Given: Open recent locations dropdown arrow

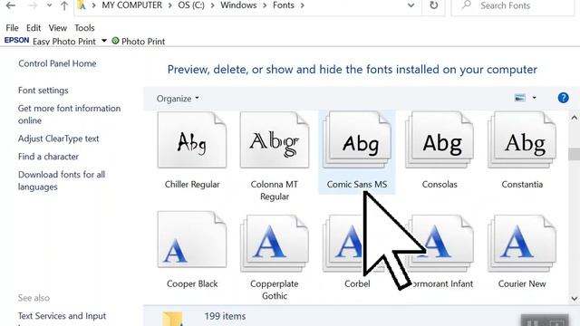Looking at the screenshot, I should point(49,6).
